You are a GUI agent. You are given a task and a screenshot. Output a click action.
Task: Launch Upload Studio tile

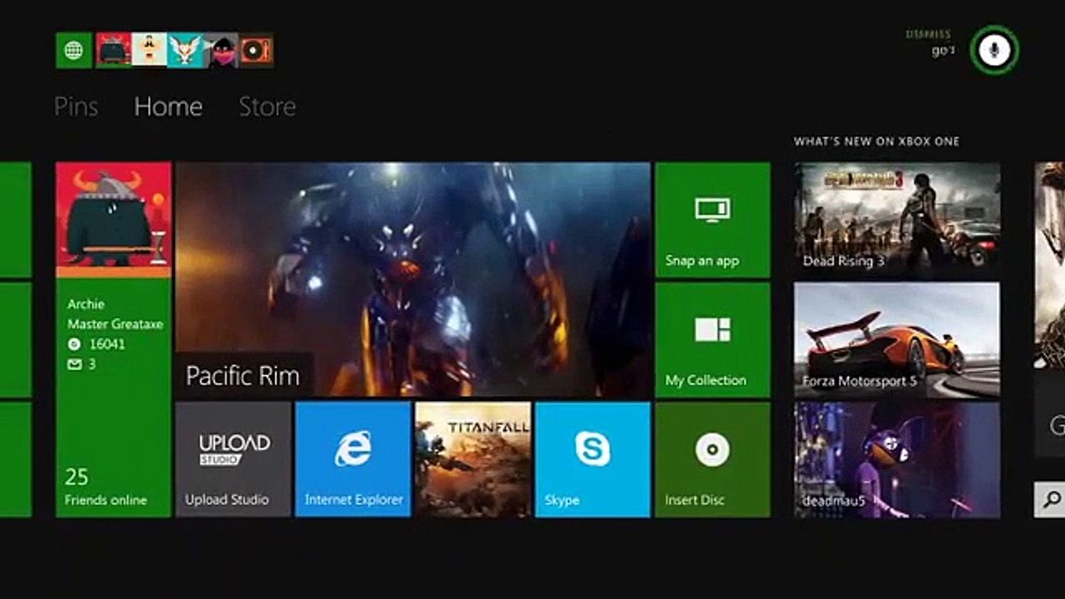pyautogui.click(x=234, y=459)
